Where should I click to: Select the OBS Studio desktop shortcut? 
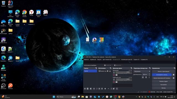(x=3, y=86)
